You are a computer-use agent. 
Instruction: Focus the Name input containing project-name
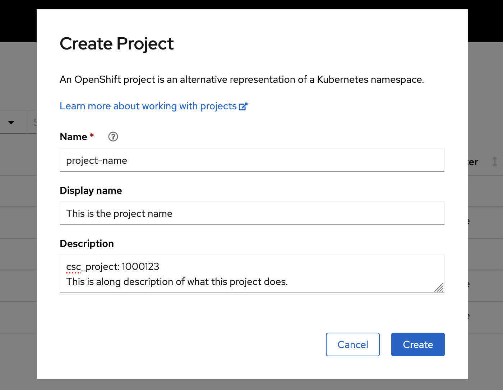[x=252, y=160]
